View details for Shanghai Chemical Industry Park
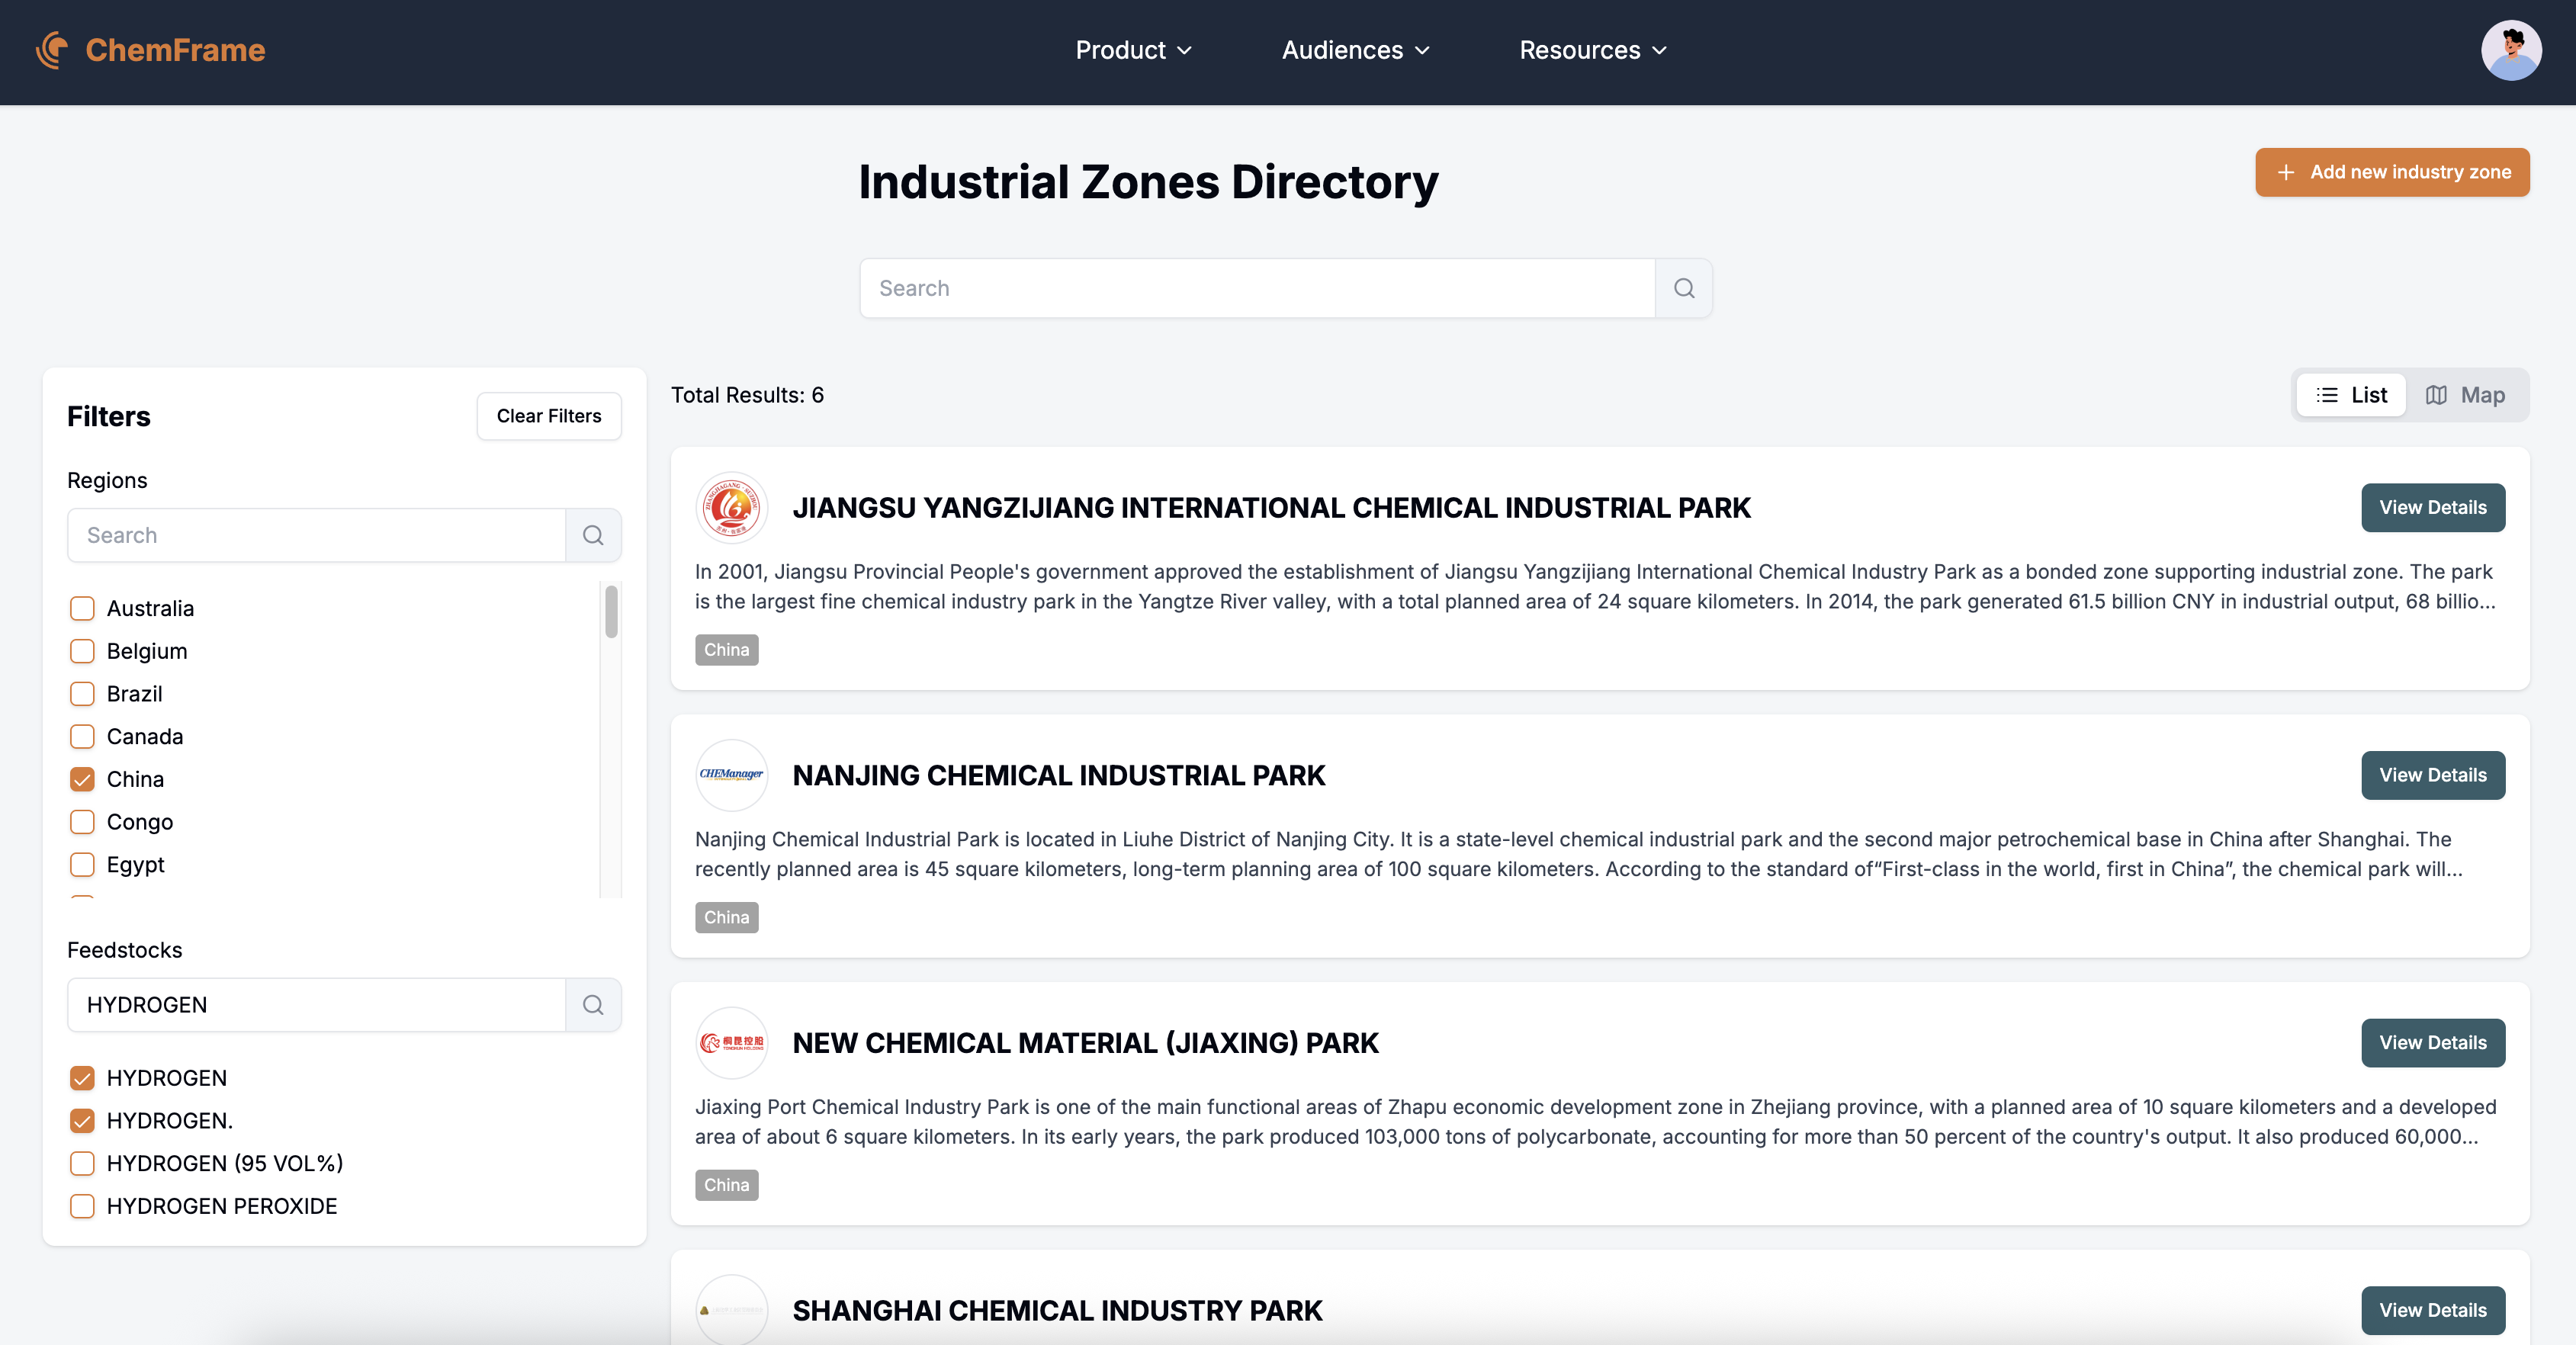 tap(2433, 1310)
